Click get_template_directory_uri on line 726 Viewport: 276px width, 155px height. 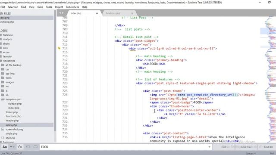coord(210,95)
